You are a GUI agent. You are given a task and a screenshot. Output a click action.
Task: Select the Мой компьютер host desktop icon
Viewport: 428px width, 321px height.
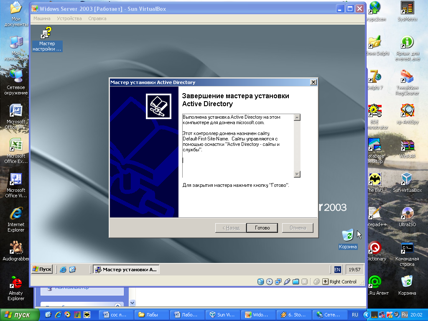(16, 48)
